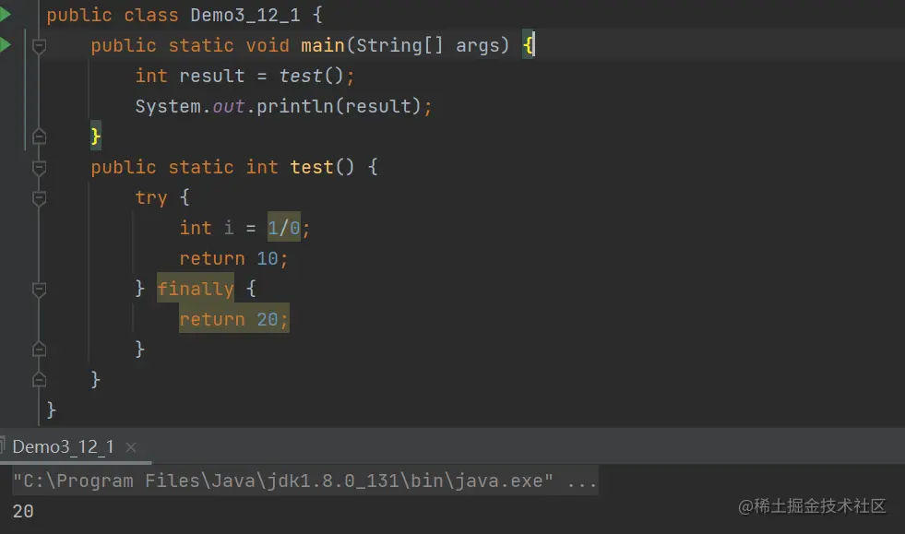The height and width of the screenshot is (534, 905).
Task: Click the final closing brace of class
Action: [x=51, y=409]
